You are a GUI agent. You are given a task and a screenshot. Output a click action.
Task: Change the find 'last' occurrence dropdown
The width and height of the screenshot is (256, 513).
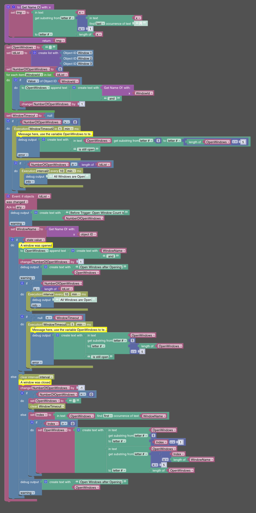(100, 24)
